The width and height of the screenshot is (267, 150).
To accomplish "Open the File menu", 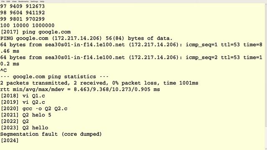I will pyautogui.click(x=3, y=1).
